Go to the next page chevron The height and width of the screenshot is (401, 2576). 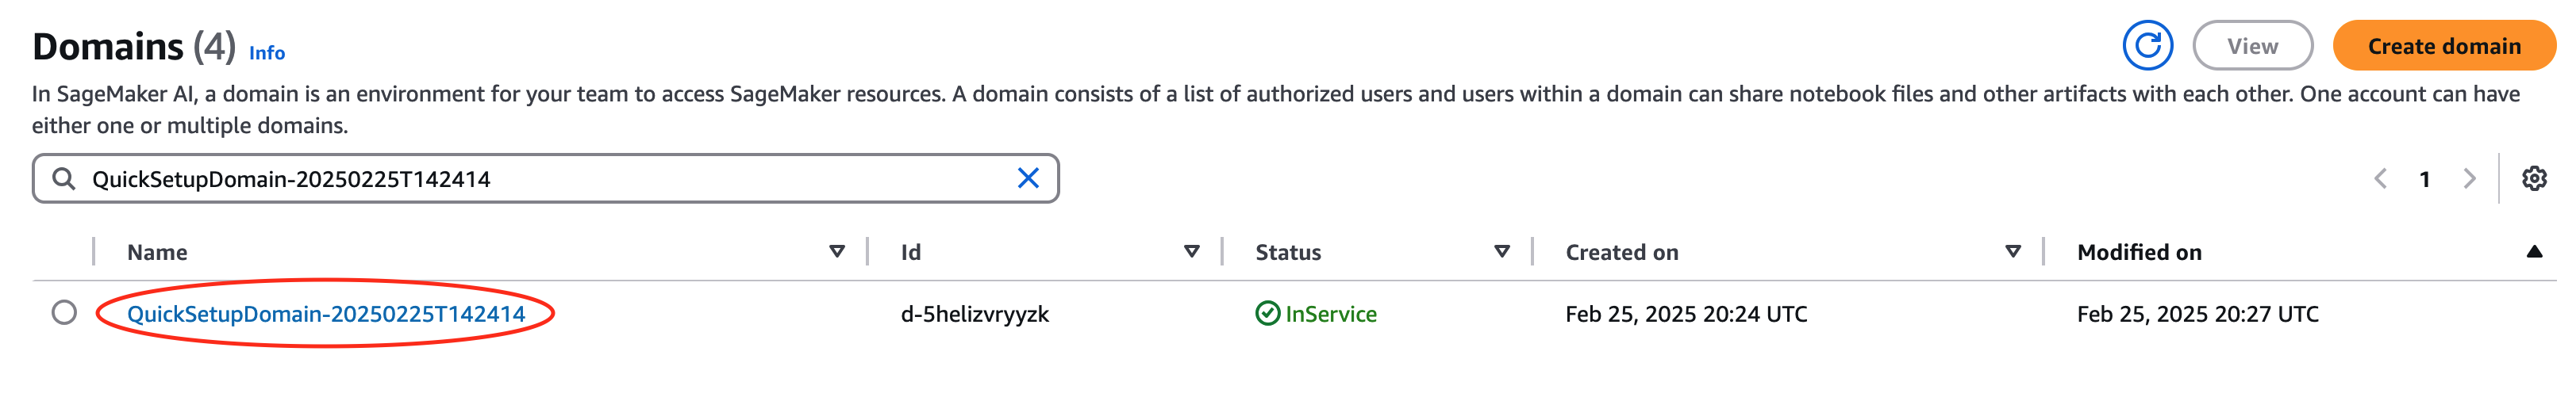[x=2469, y=178]
